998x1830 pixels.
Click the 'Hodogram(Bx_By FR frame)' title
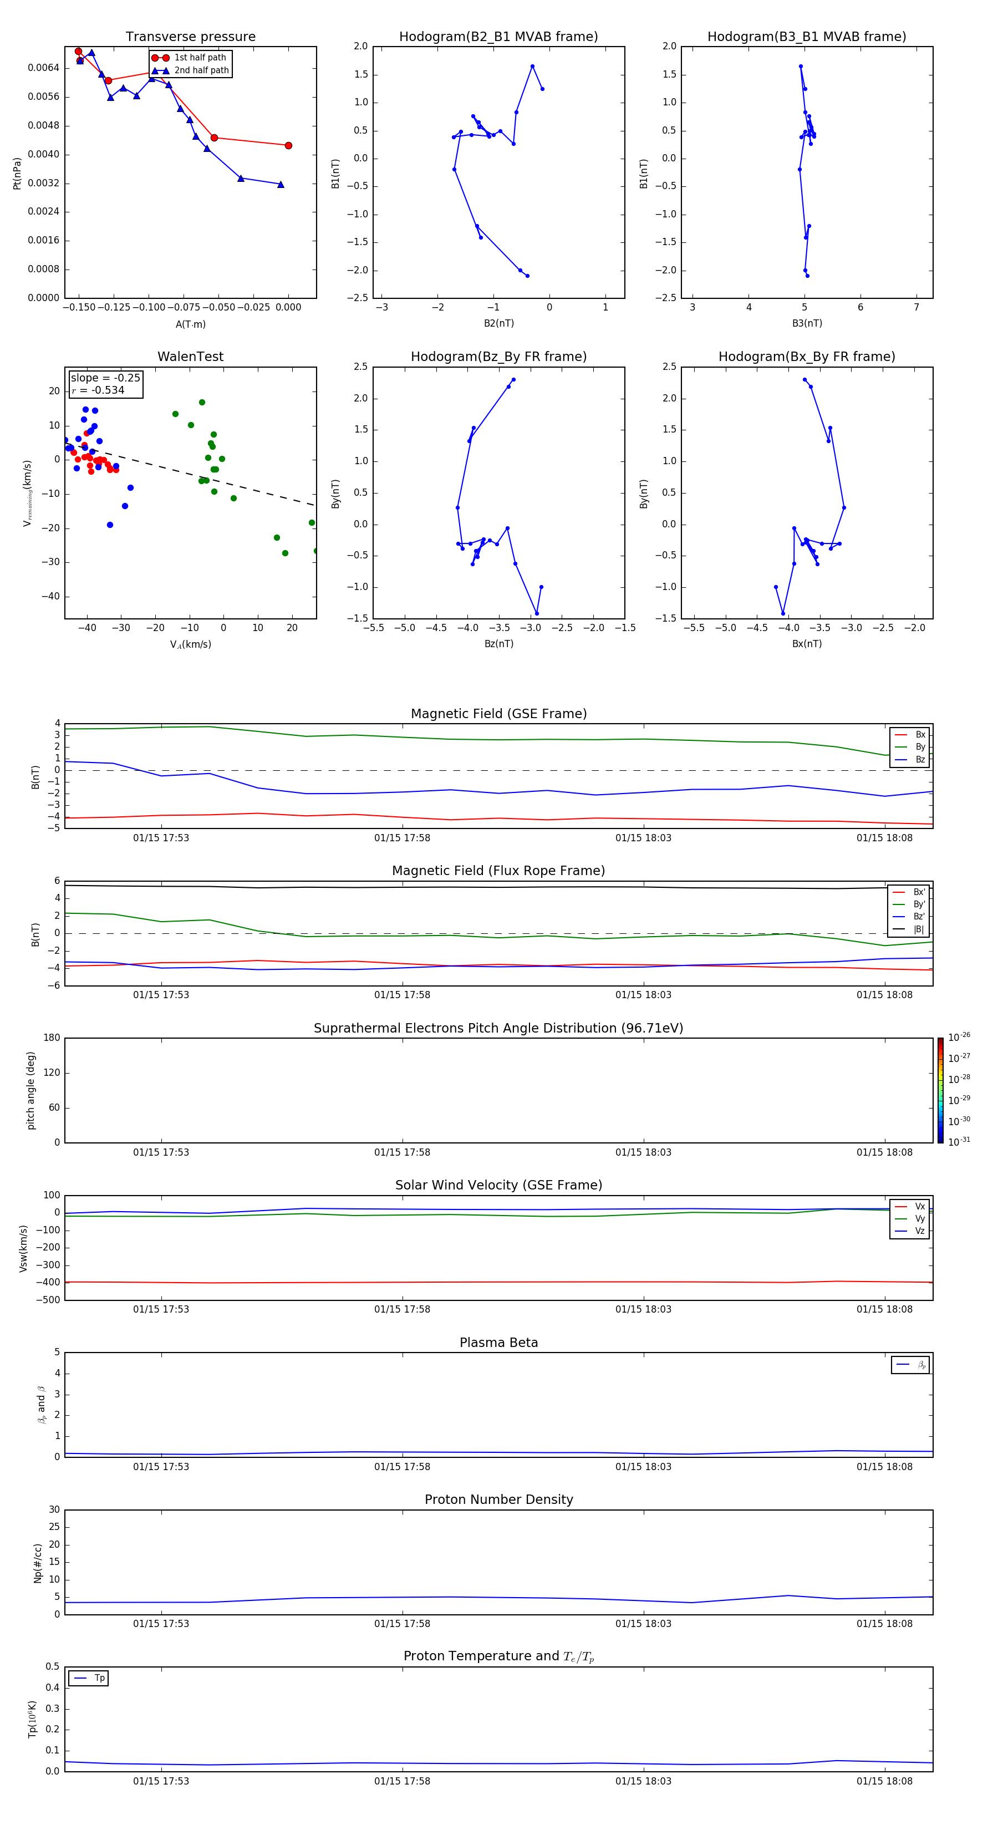tap(807, 357)
